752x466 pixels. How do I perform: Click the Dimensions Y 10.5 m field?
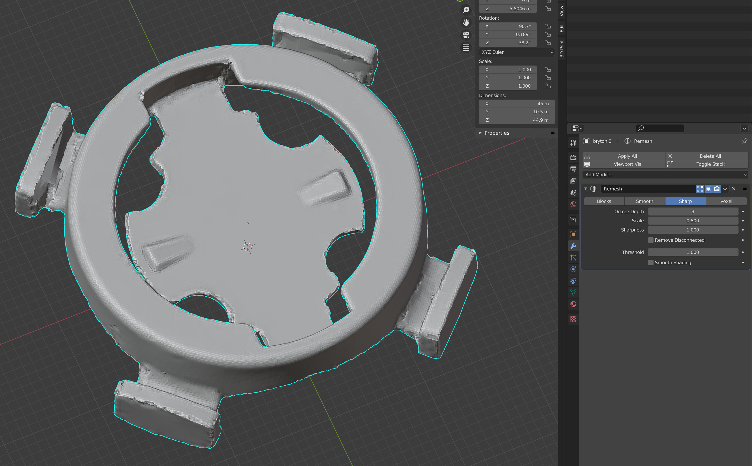point(517,112)
